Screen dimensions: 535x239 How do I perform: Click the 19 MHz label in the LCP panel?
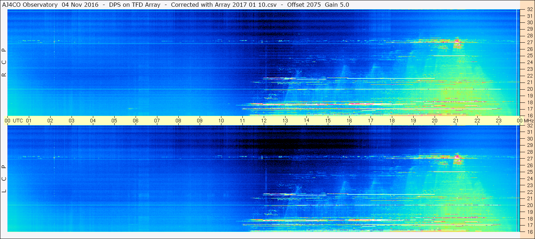point(530,212)
